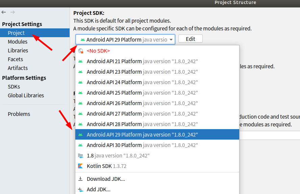Choose Android API 26 Platform

(x=157, y=103)
